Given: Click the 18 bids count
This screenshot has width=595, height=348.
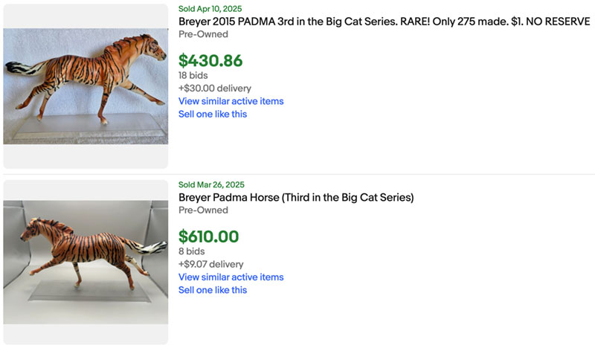Looking at the screenshot, I should tap(193, 75).
